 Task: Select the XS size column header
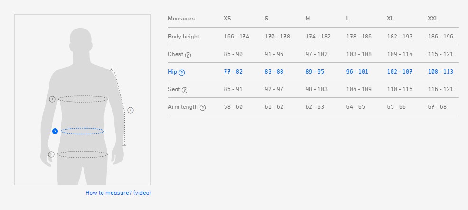click(228, 19)
